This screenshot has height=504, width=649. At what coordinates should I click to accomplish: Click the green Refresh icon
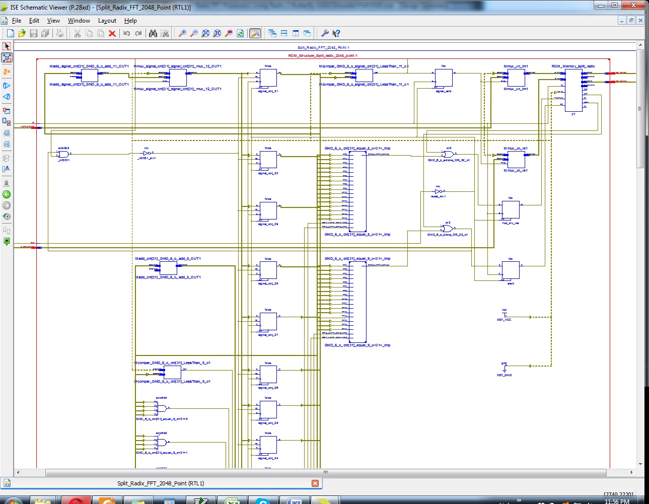coord(240,33)
